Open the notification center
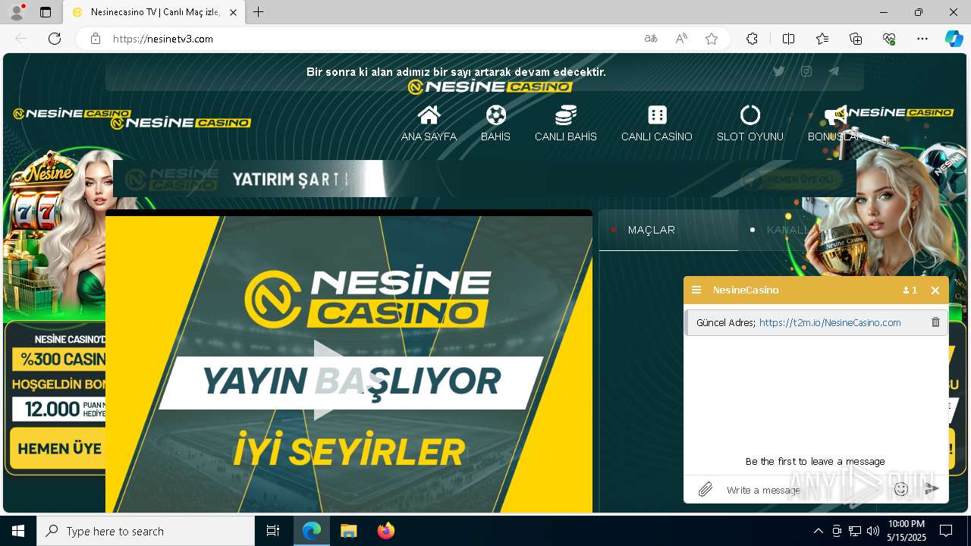Screen dimensions: 971x546 coord(946,531)
